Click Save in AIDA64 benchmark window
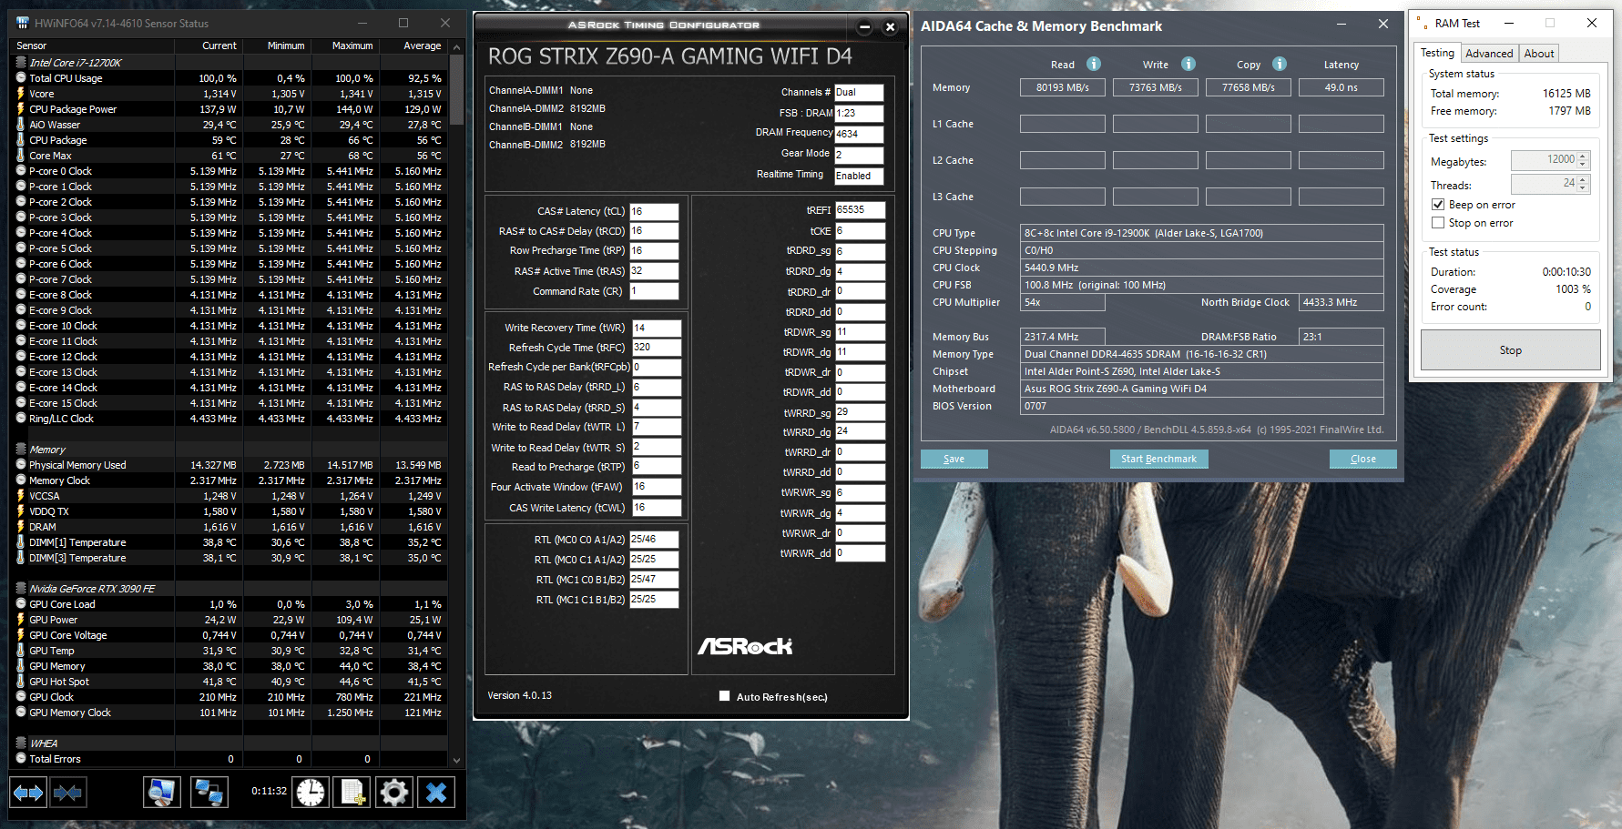This screenshot has width=1622, height=829. coord(954,459)
